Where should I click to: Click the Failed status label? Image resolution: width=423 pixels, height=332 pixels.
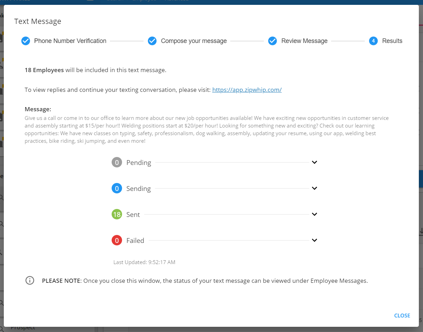click(x=135, y=241)
